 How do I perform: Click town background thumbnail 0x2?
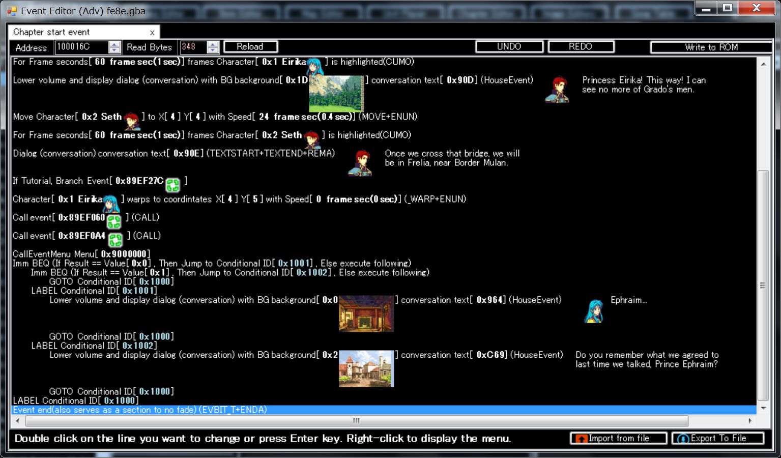(366, 368)
